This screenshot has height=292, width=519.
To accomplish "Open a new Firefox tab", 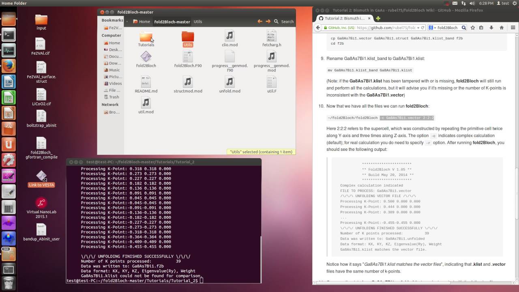I will click(378, 18).
